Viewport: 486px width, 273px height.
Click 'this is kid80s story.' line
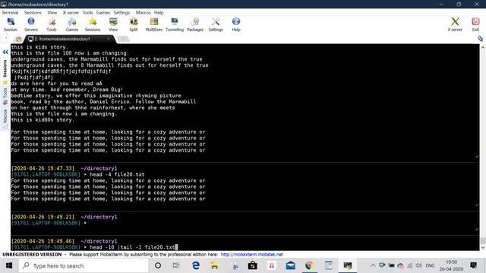tap(43, 120)
